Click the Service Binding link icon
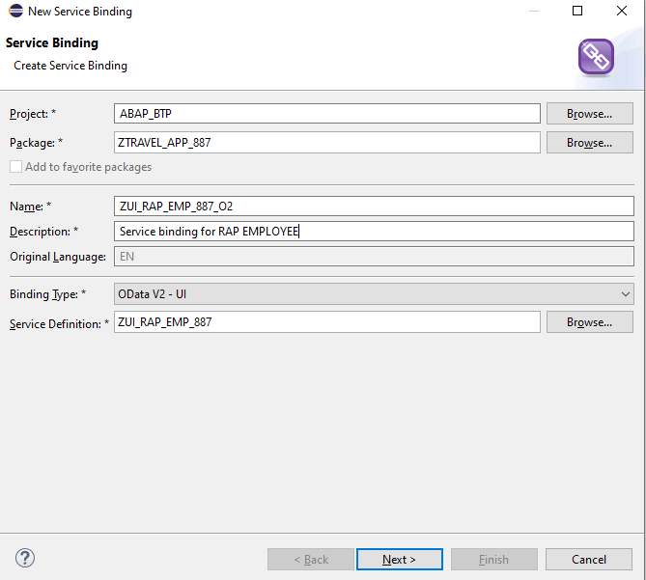The image size is (646, 580). 596,57
